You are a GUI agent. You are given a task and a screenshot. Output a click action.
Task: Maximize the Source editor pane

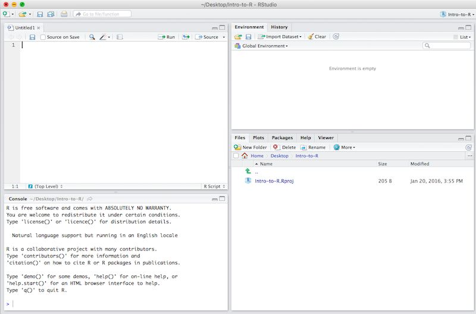(222, 27)
